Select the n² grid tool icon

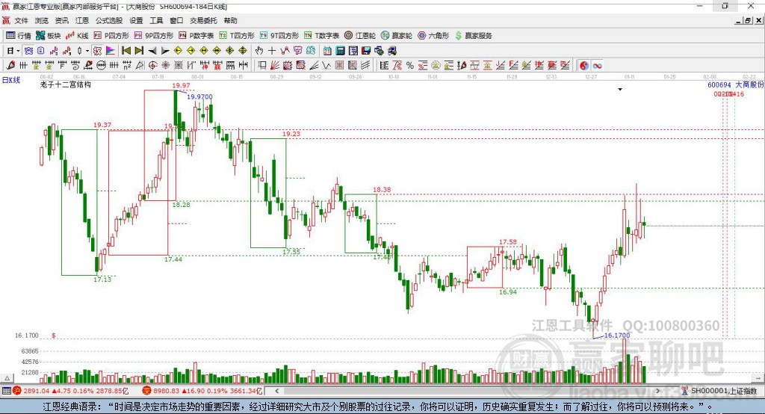click(x=127, y=66)
